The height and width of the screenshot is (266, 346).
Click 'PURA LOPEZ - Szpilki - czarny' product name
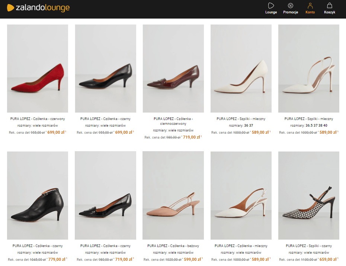(x=308, y=246)
